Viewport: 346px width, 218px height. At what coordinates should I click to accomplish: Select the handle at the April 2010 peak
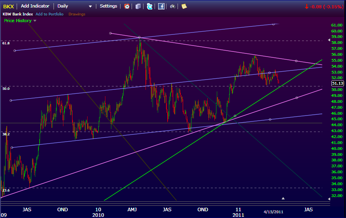pyautogui.click(x=139, y=37)
